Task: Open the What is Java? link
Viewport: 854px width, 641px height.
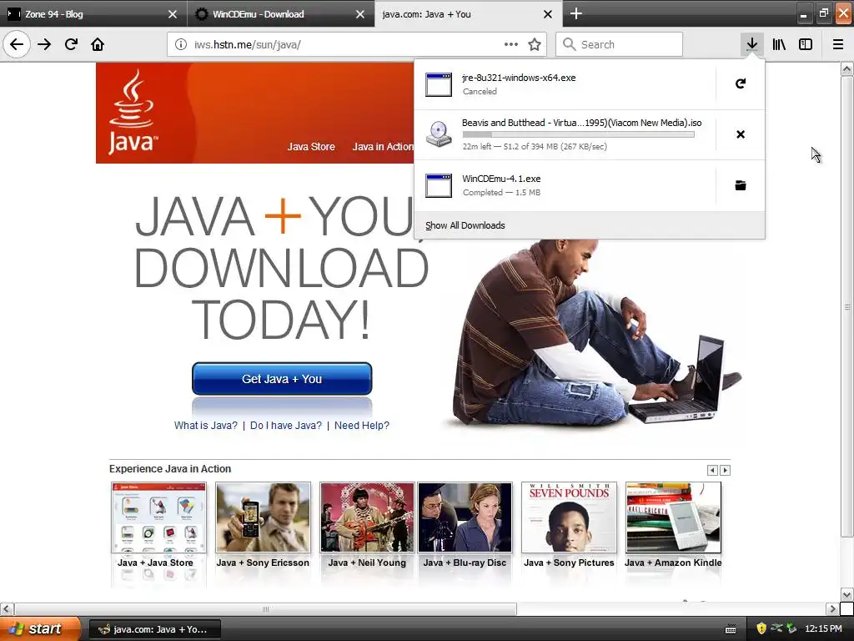Action: pos(206,425)
